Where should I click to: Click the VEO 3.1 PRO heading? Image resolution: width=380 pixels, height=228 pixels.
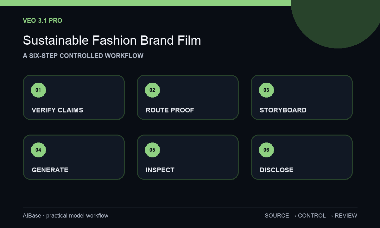click(42, 21)
